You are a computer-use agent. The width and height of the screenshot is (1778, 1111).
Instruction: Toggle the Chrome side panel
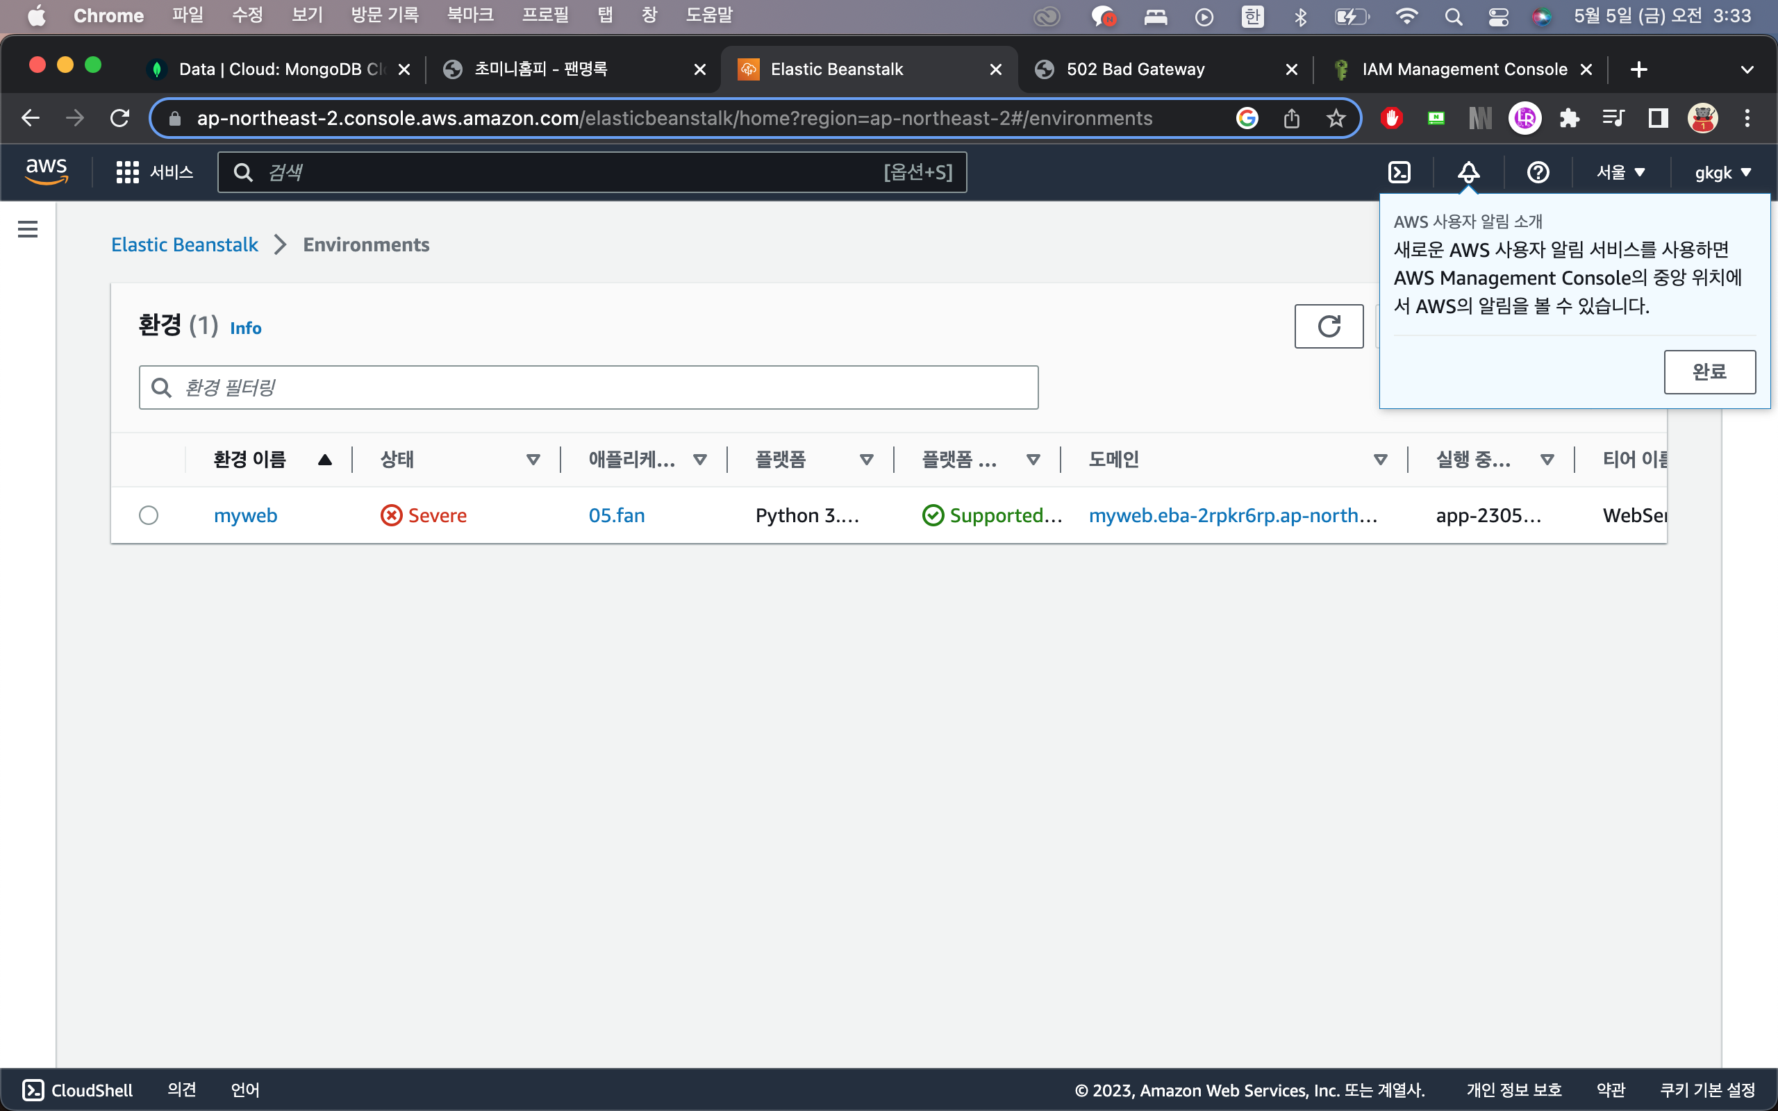point(1659,117)
